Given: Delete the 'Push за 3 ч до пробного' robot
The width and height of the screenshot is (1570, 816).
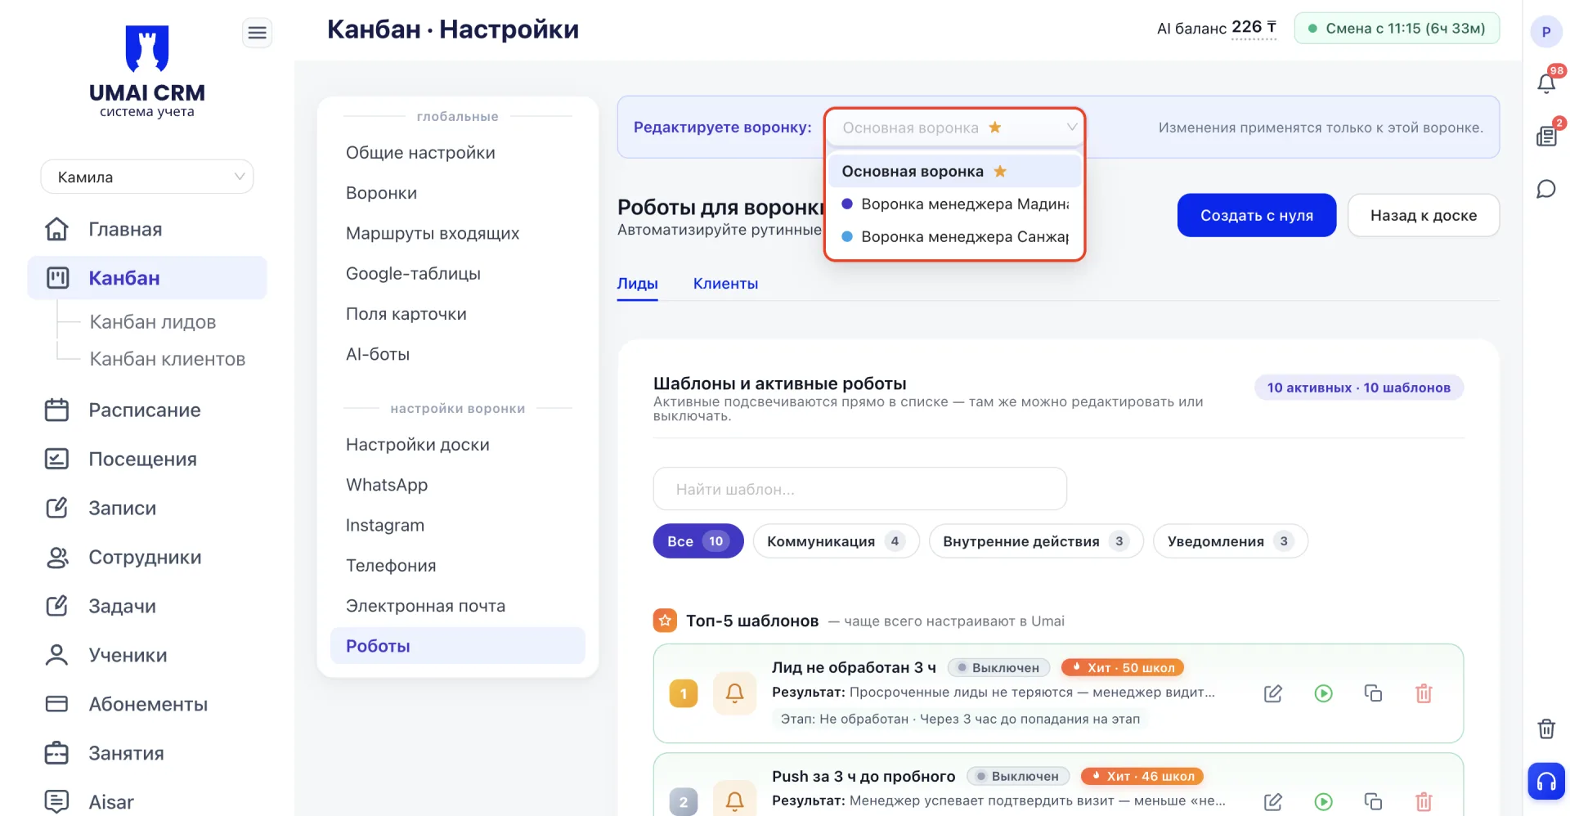Looking at the screenshot, I should (x=1424, y=802).
